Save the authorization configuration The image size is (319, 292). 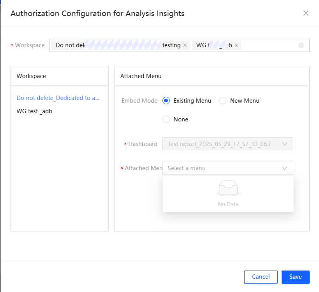295,277
